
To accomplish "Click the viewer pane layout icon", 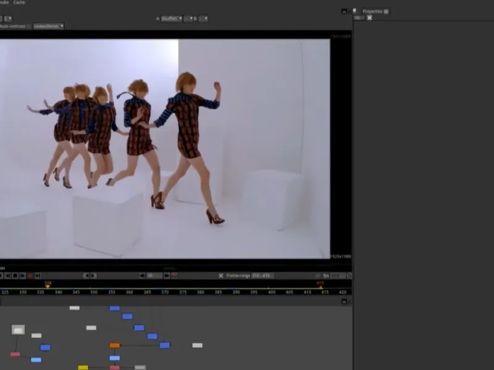I will 344,11.
